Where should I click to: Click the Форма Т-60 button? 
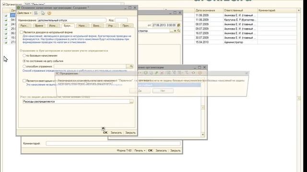pos(124,150)
